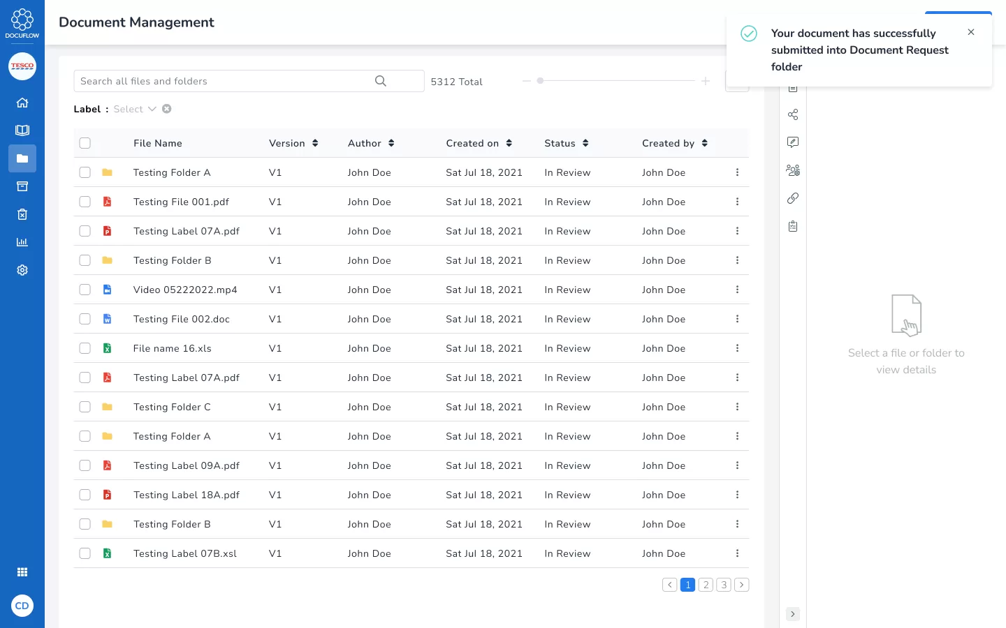Click the Docuflow logo
Screen dimensions: 1006x628
(x=22, y=23)
